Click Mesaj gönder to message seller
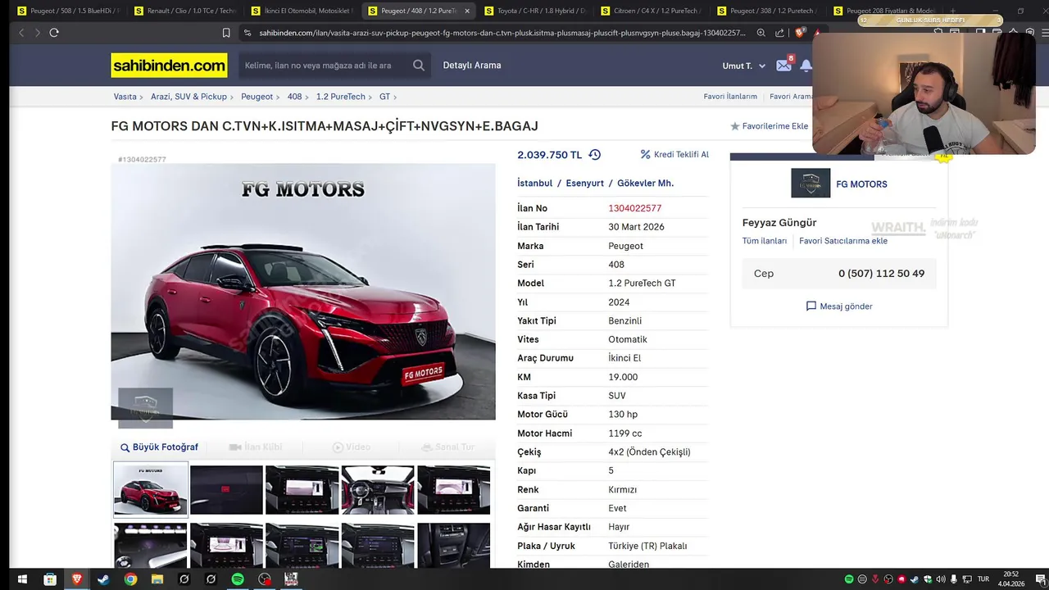Screen dimensions: 1049x590 846,306
